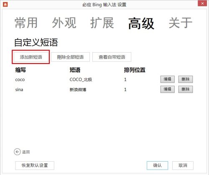Image resolution: width=209 pixels, height=175 pixels.
Task: Edit the sina phrase entry
Action: 168,89
